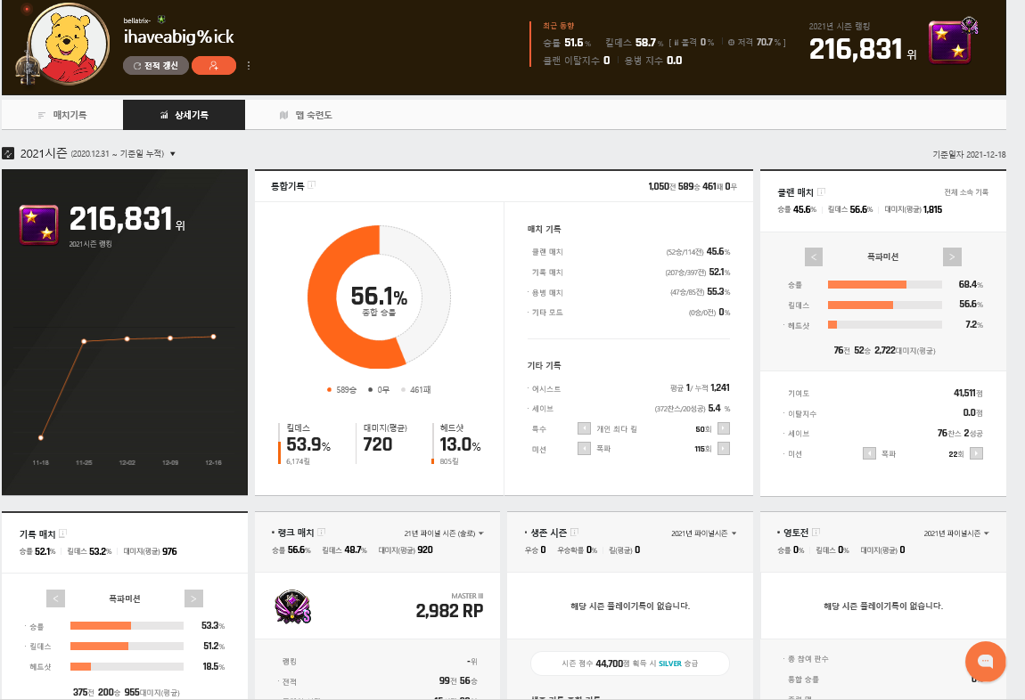Click the orange add friend icon button
Viewport: 1025px width, 700px height.
click(214, 65)
